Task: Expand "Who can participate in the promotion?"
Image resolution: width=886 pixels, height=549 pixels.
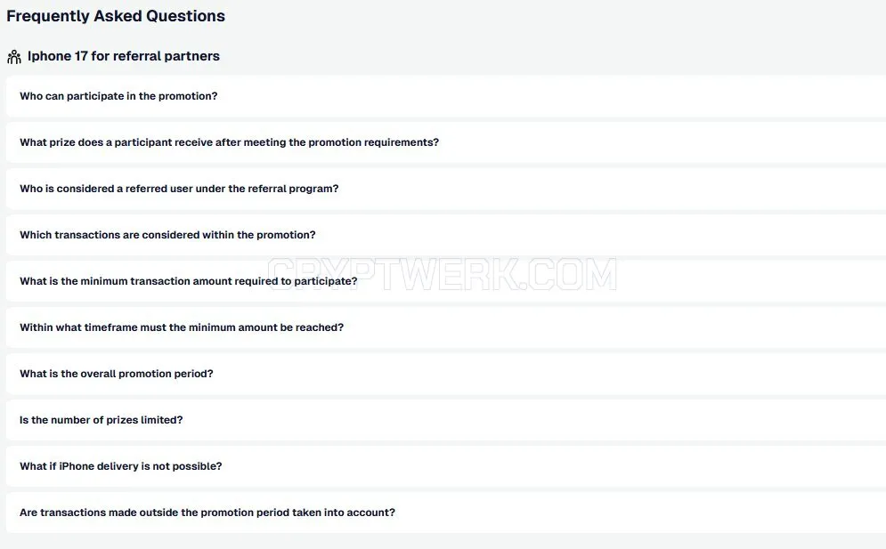Action: pos(446,96)
